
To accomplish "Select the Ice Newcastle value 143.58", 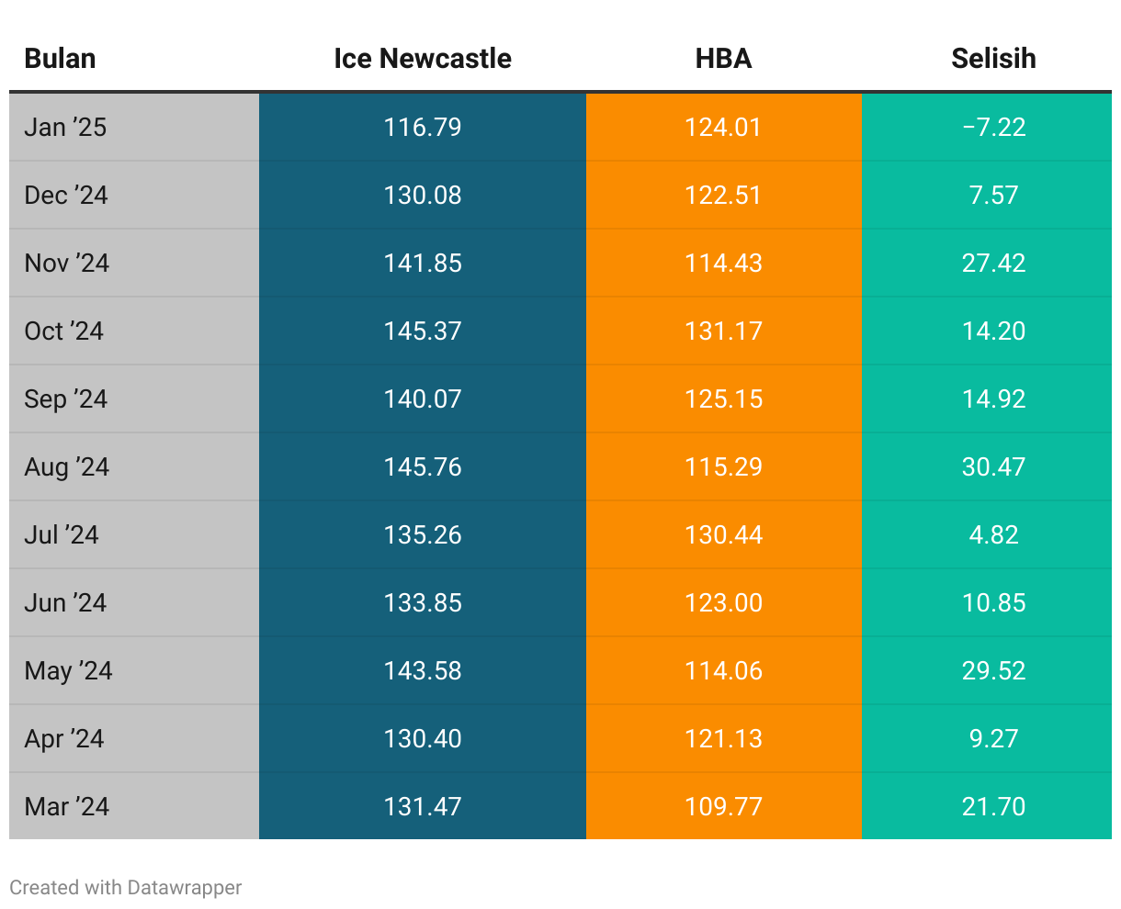I will tap(423, 670).
